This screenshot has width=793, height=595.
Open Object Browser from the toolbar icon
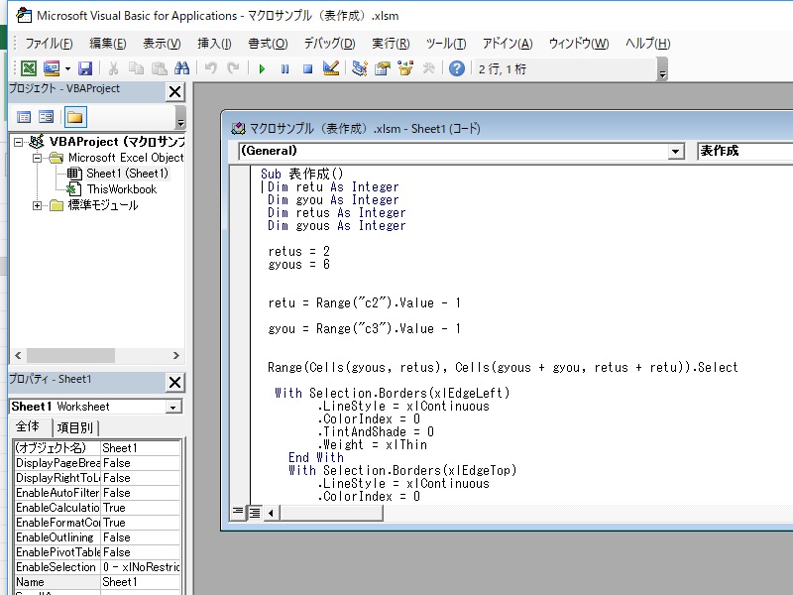pos(404,68)
